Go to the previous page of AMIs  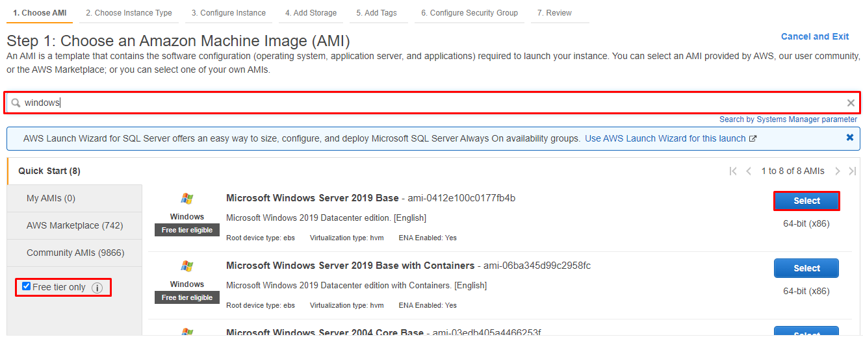click(x=749, y=171)
